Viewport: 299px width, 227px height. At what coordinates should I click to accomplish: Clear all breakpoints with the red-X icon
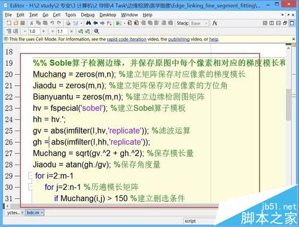(x=136, y=23)
